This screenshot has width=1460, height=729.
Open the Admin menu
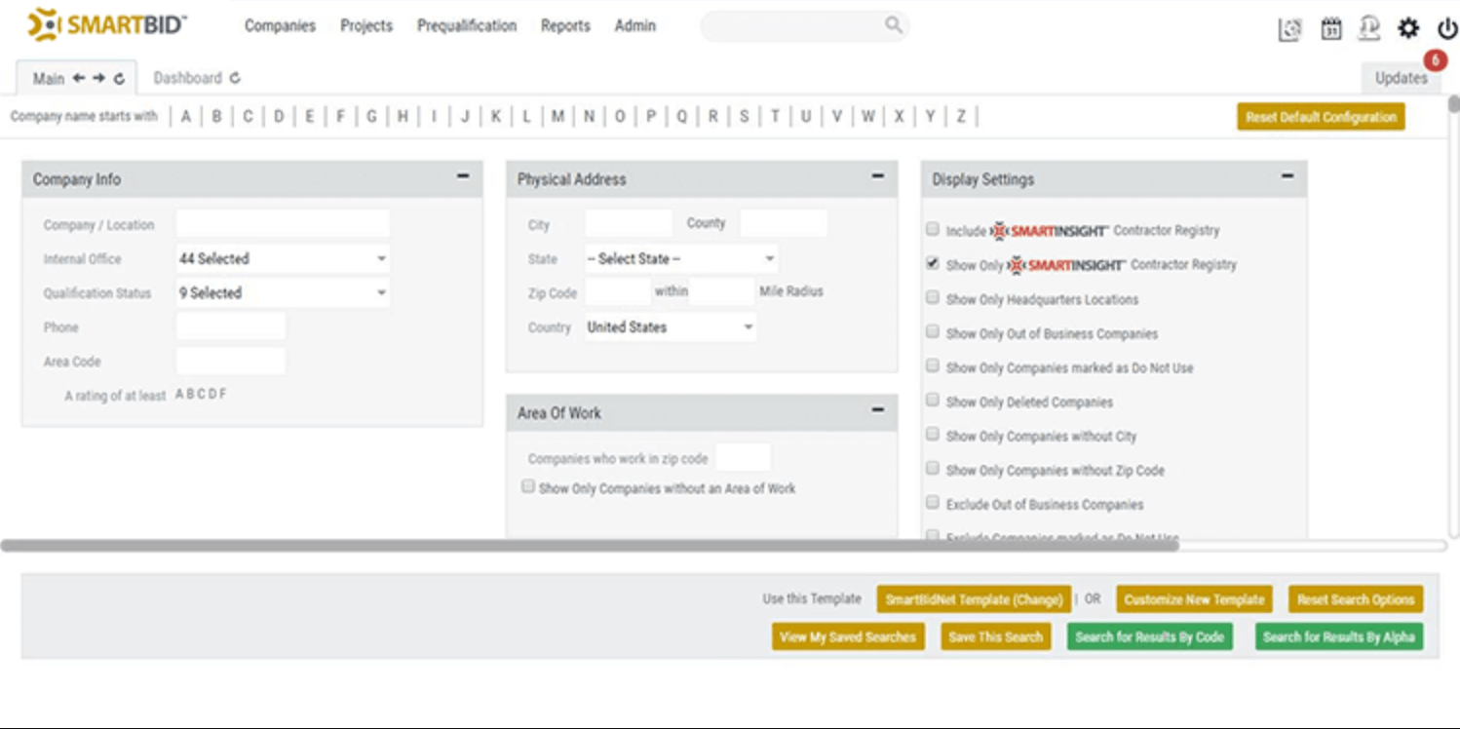click(x=634, y=26)
